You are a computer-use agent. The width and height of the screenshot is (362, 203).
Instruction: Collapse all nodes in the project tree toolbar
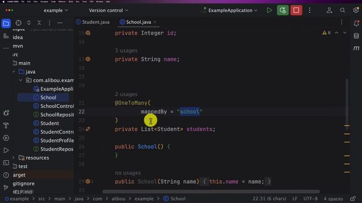point(39,23)
